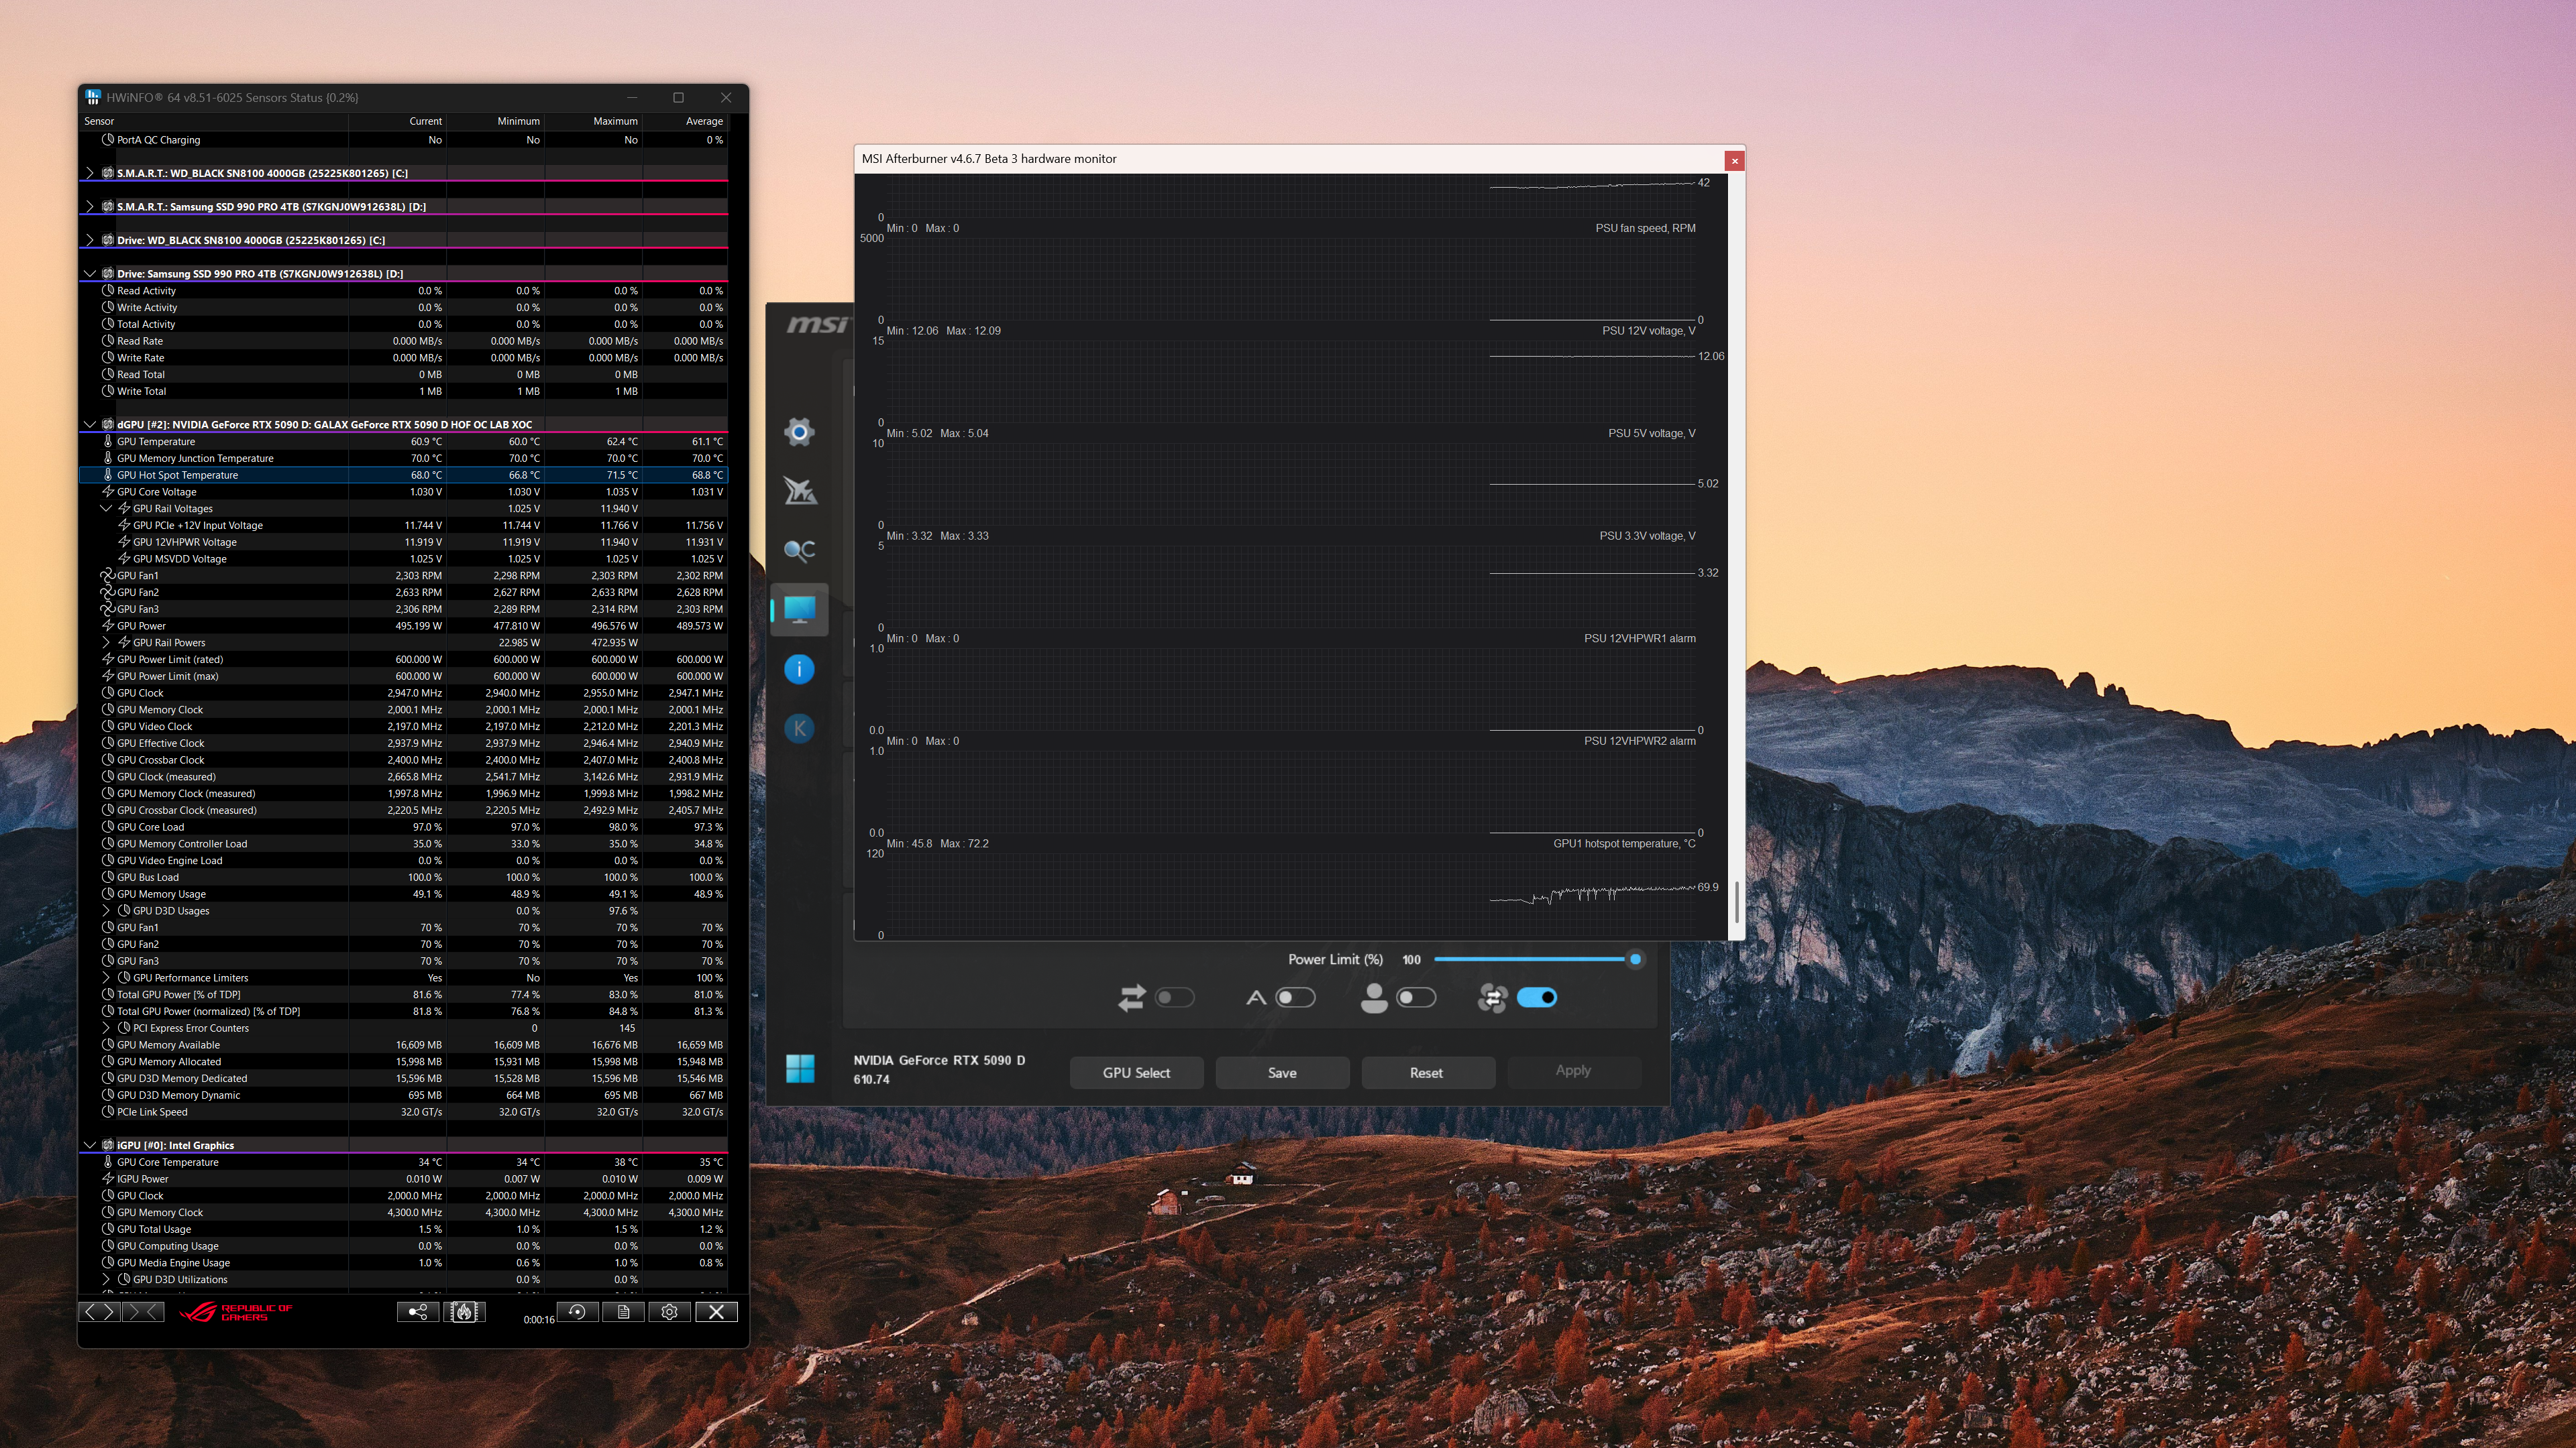2576x1448 pixels.
Task: Turn off the fan sync switch
Action: tap(1537, 998)
